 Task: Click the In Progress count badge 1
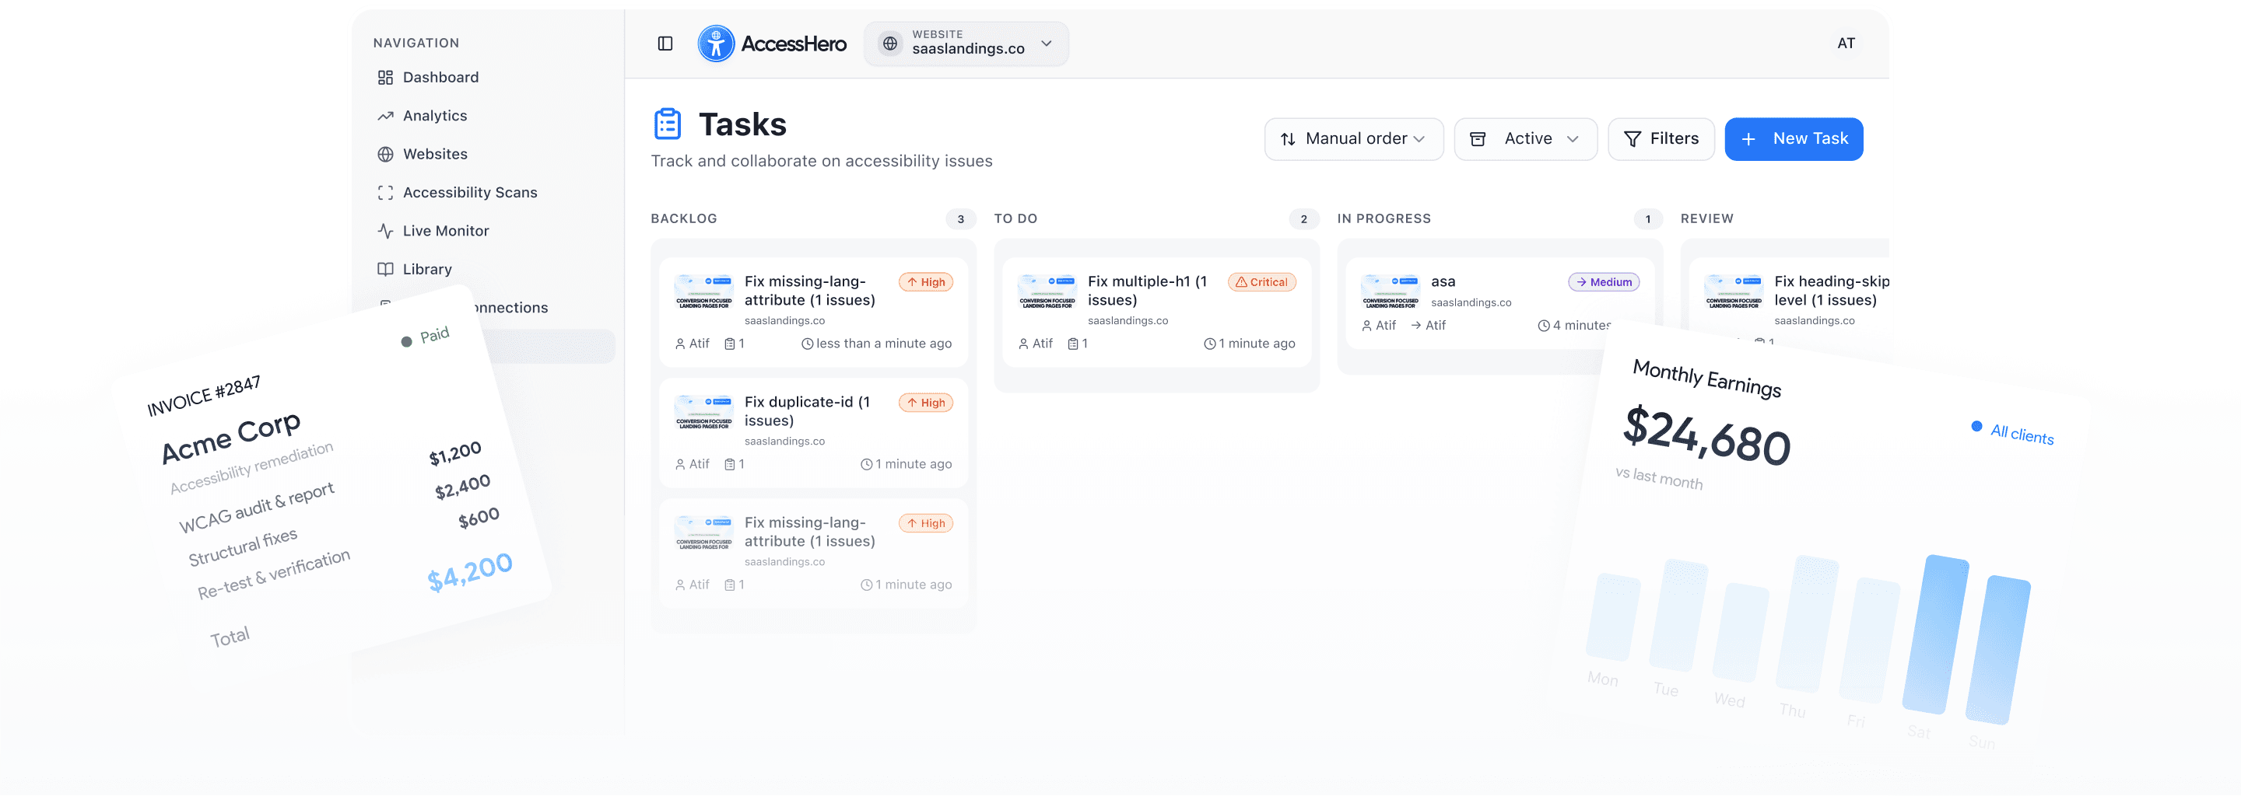[x=1647, y=219]
